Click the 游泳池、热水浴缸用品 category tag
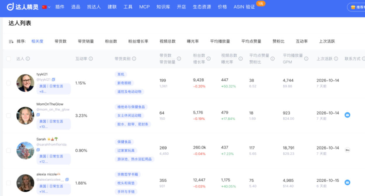The height and width of the screenshot is (196, 365). coord(135,159)
